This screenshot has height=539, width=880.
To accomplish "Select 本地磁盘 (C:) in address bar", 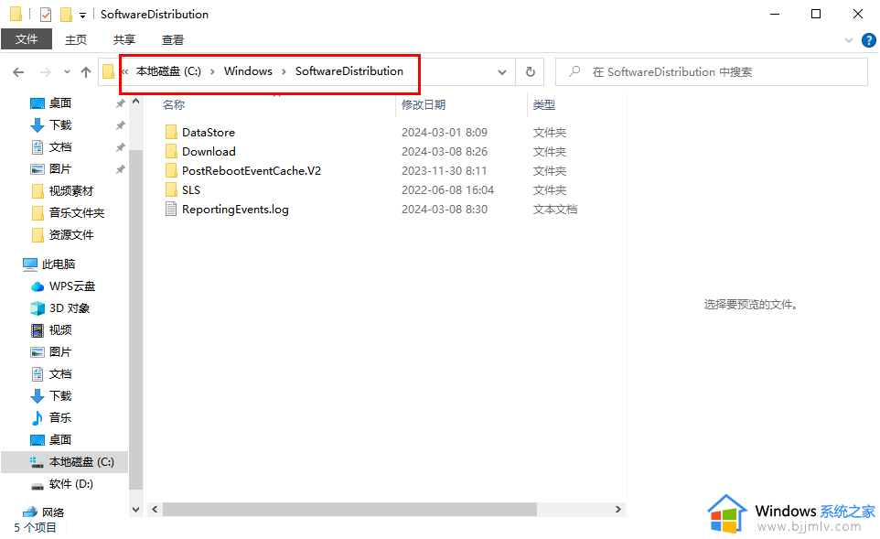I will point(168,71).
